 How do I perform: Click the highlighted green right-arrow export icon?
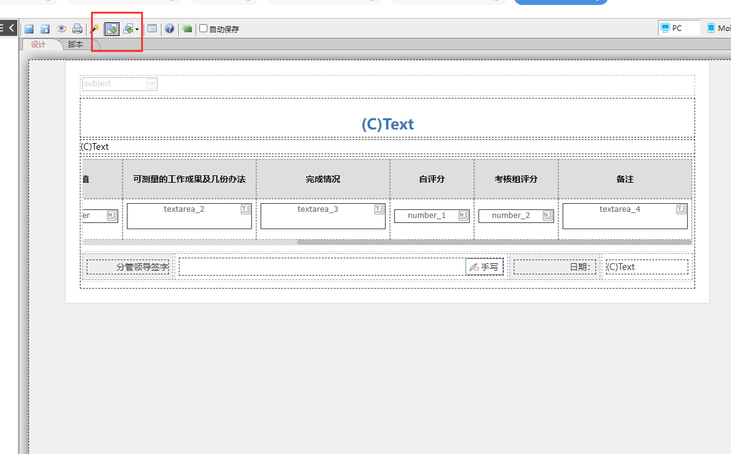coord(112,28)
